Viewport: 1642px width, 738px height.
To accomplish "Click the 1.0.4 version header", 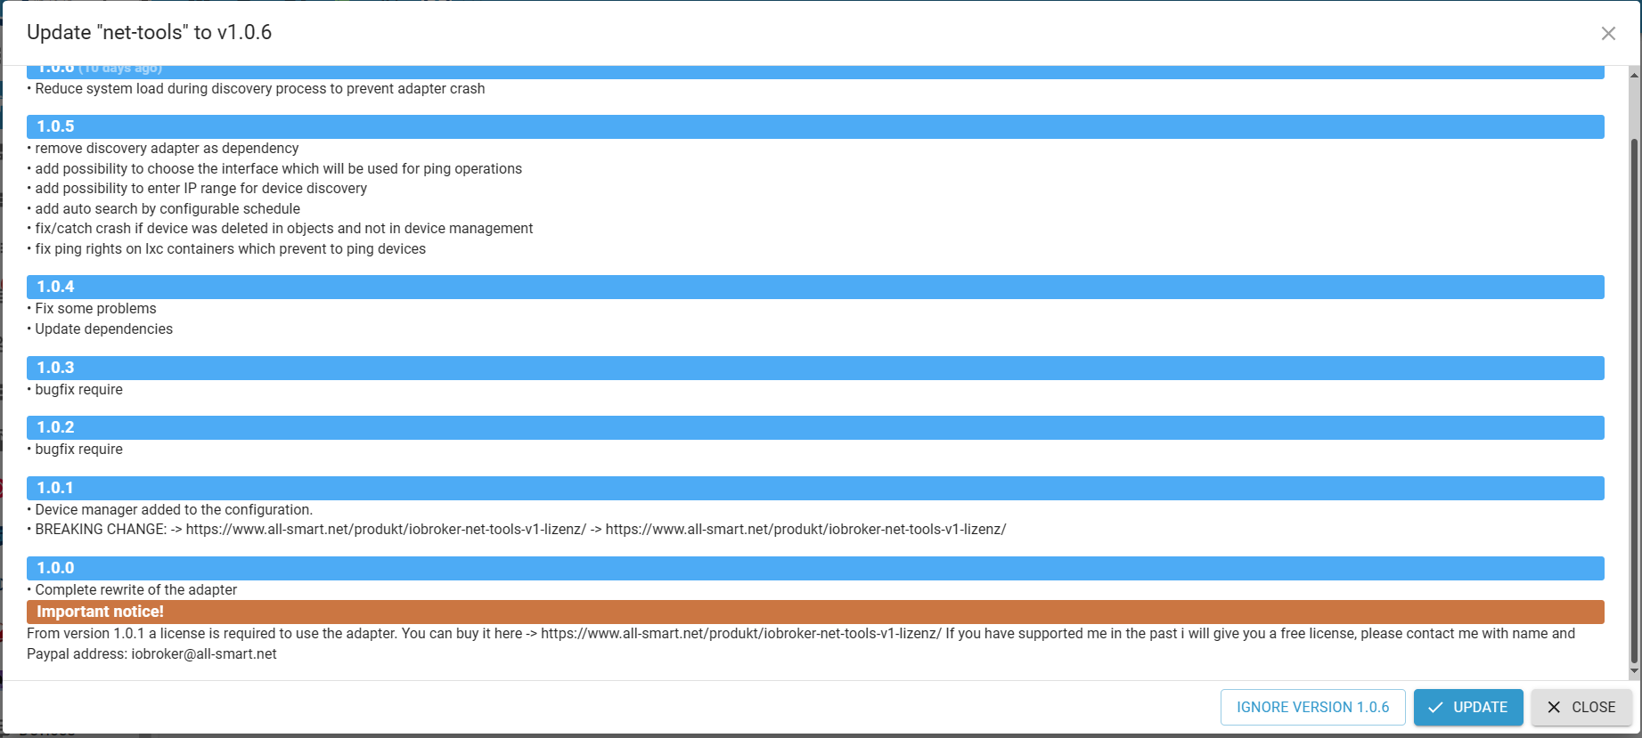I will coord(815,287).
